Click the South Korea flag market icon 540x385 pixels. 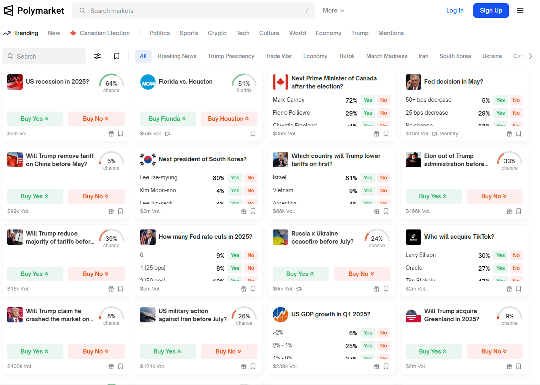pyautogui.click(x=148, y=160)
